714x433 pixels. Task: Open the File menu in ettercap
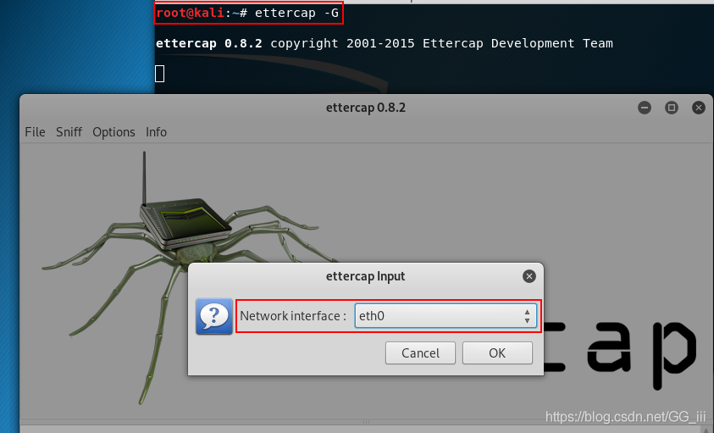click(x=35, y=132)
